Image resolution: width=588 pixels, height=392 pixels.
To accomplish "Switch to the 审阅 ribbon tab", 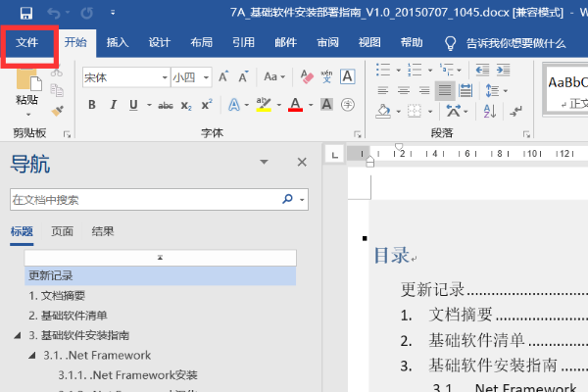I will [327, 42].
